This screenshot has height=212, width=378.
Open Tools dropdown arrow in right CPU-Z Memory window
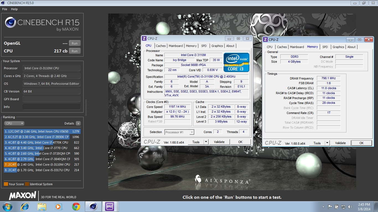(x=327, y=143)
